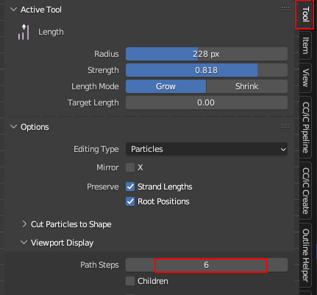Uncheck Preserve Strand Lengths

point(130,187)
